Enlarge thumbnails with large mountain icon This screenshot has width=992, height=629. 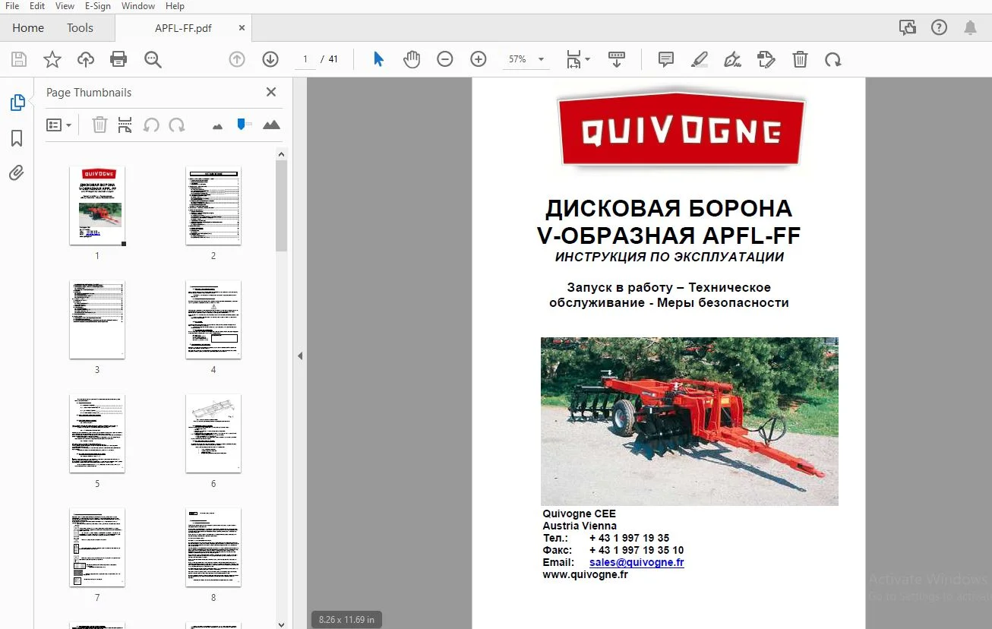click(x=271, y=125)
